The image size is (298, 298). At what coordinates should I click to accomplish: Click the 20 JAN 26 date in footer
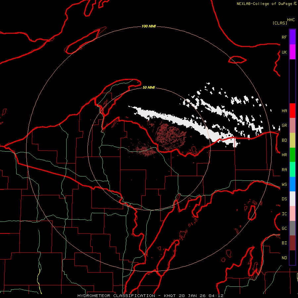point(192,296)
